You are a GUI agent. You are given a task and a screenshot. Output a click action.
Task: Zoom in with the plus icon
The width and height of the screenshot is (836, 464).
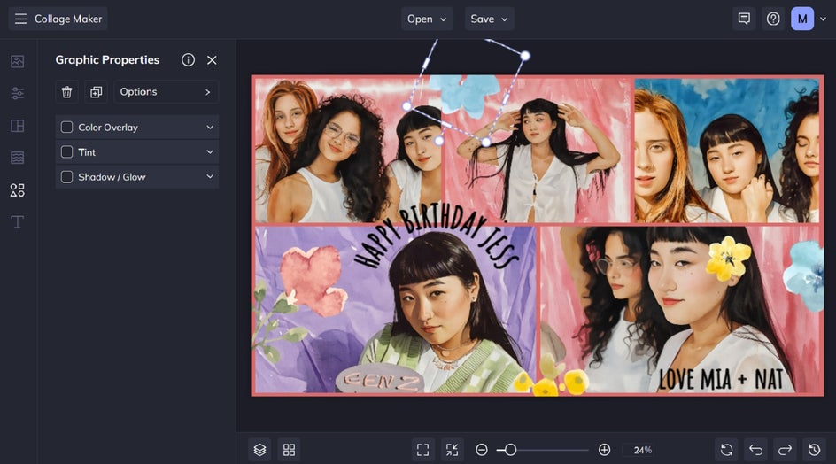click(x=604, y=450)
